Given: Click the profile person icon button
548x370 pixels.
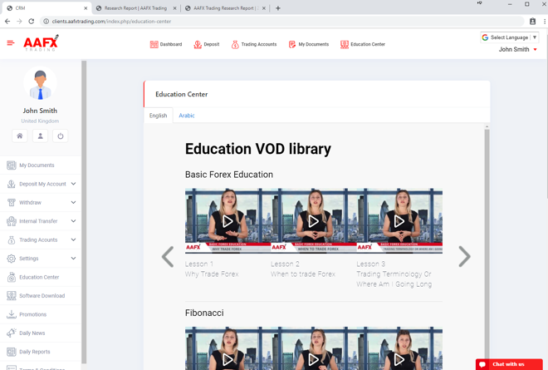Looking at the screenshot, I should pyautogui.click(x=40, y=136).
